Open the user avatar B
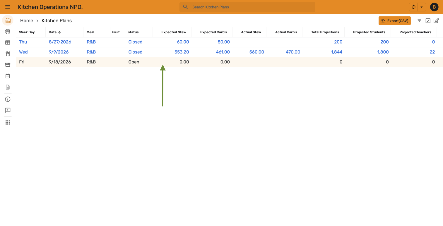 click(434, 7)
